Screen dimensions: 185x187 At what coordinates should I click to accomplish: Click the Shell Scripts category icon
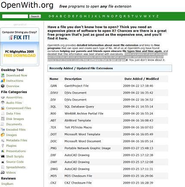[3, 156]
